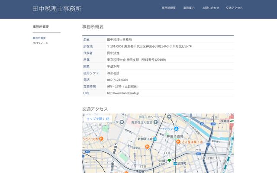
Task: Click the 近江屋洋菓子店 restaurant marker on map
Action: (x=178, y=141)
